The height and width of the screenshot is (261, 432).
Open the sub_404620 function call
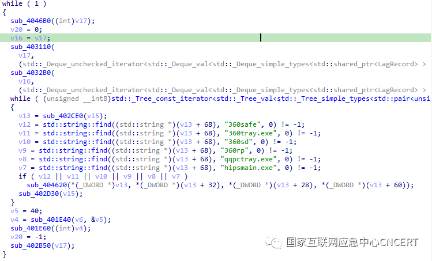click(x=47, y=185)
